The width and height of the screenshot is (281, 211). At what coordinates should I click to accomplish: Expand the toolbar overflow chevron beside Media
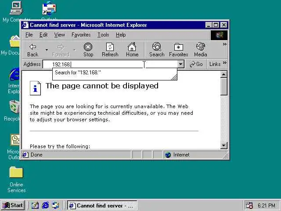[224, 44]
